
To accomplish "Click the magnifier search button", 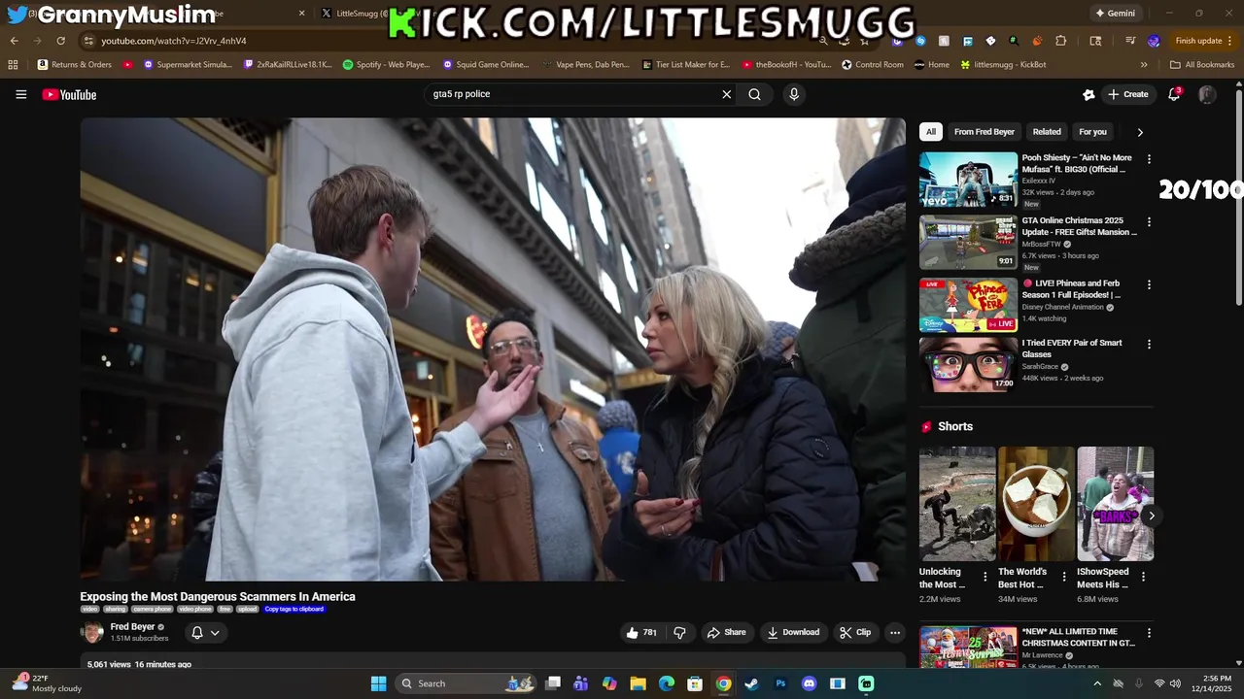I will (754, 94).
